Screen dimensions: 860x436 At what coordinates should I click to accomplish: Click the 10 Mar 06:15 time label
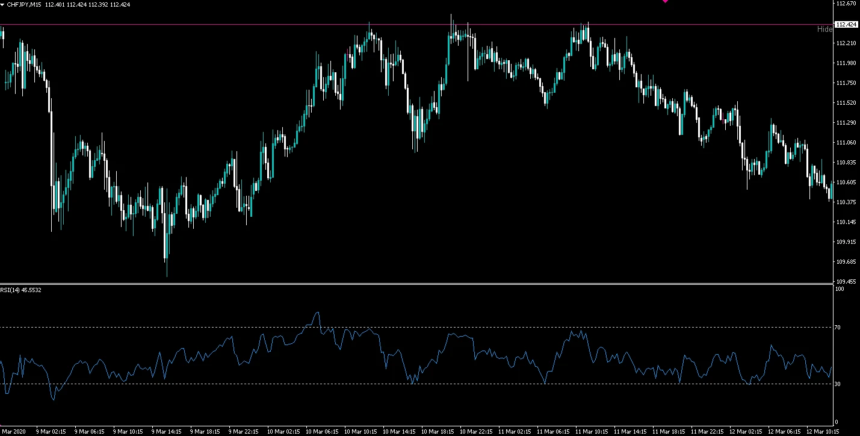point(322,431)
